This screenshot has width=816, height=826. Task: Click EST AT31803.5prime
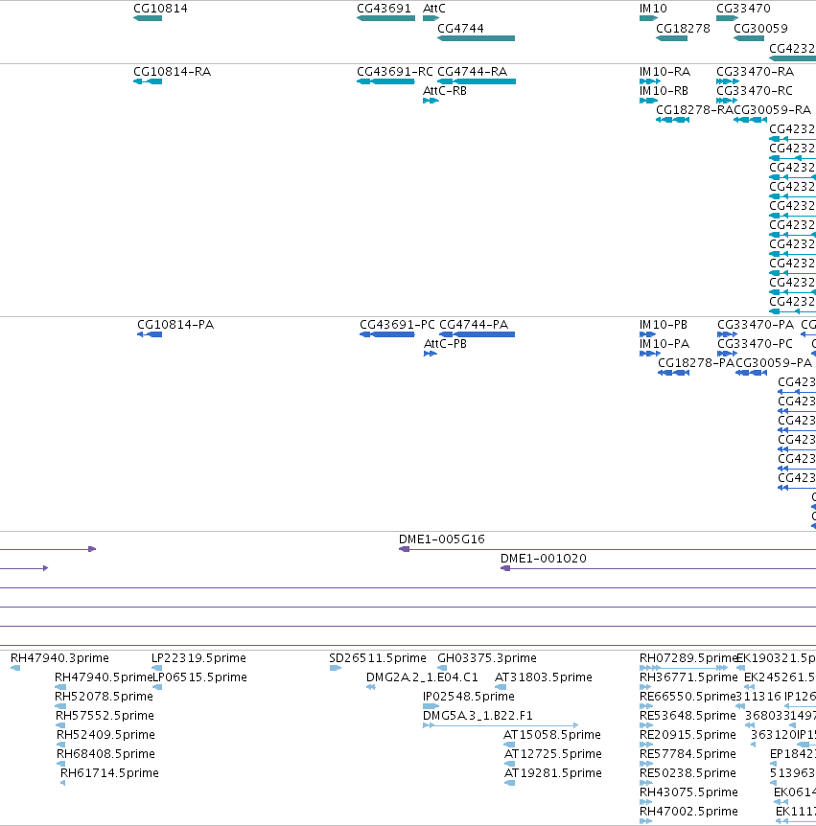[x=501, y=687]
